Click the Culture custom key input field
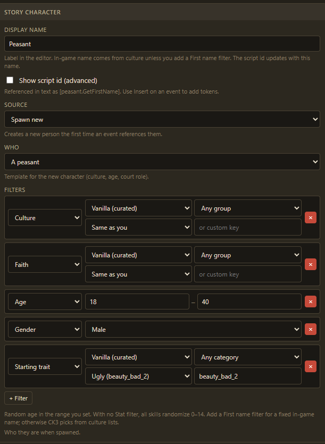This screenshot has height=444, width=325. (248, 227)
